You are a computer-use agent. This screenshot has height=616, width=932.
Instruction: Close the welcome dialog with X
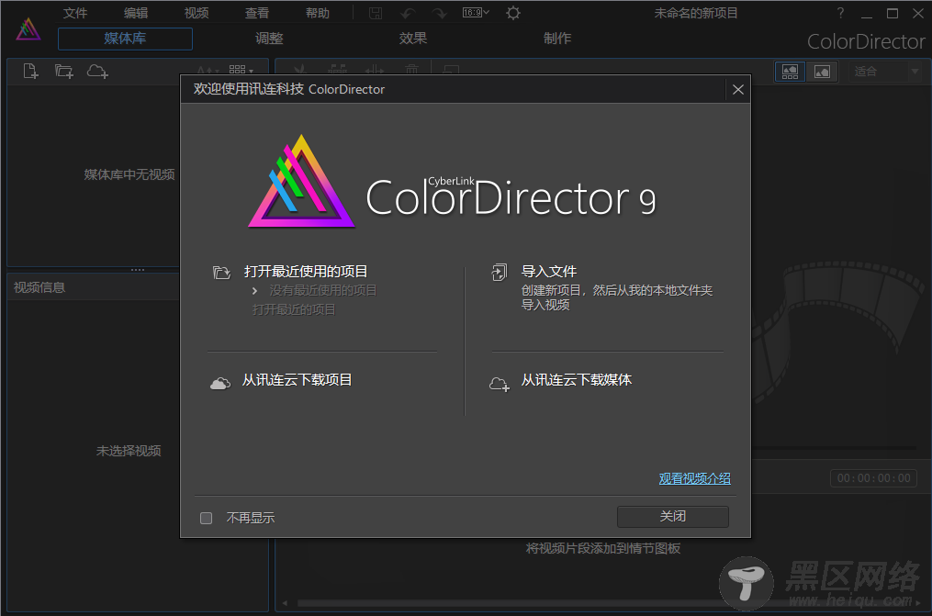pos(737,89)
